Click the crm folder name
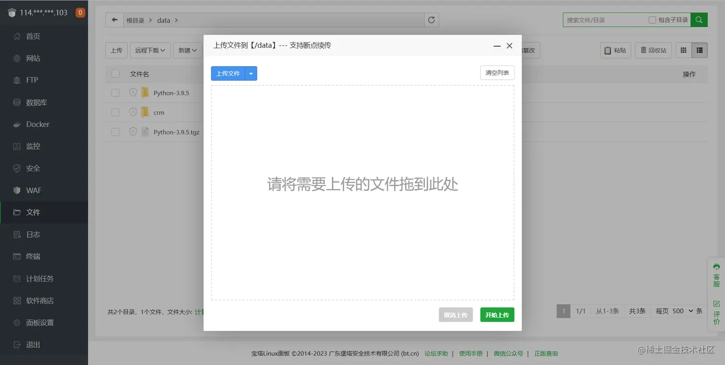This screenshot has height=365, width=725. (x=159, y=113)
